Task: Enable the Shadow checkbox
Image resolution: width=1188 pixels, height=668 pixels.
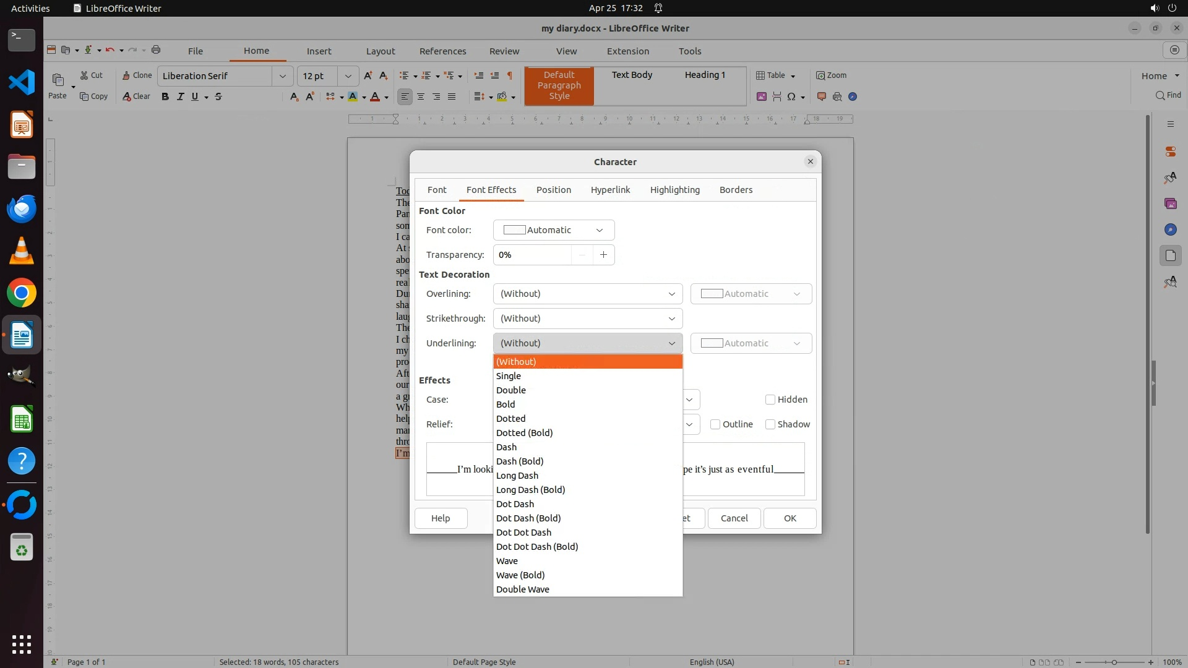Action: click(770, 424)
